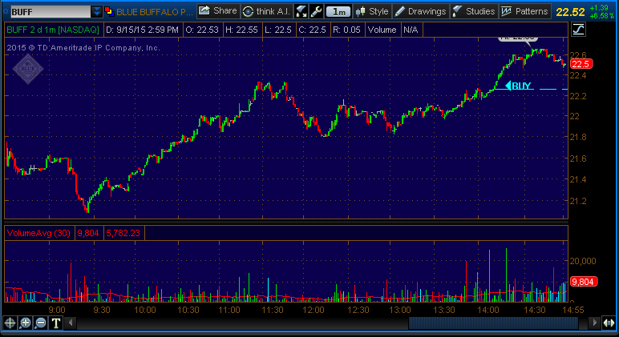This screenshot has height=337, width=619.
Task: Click the zoom out magnifier icon
Action: (41, 323)
